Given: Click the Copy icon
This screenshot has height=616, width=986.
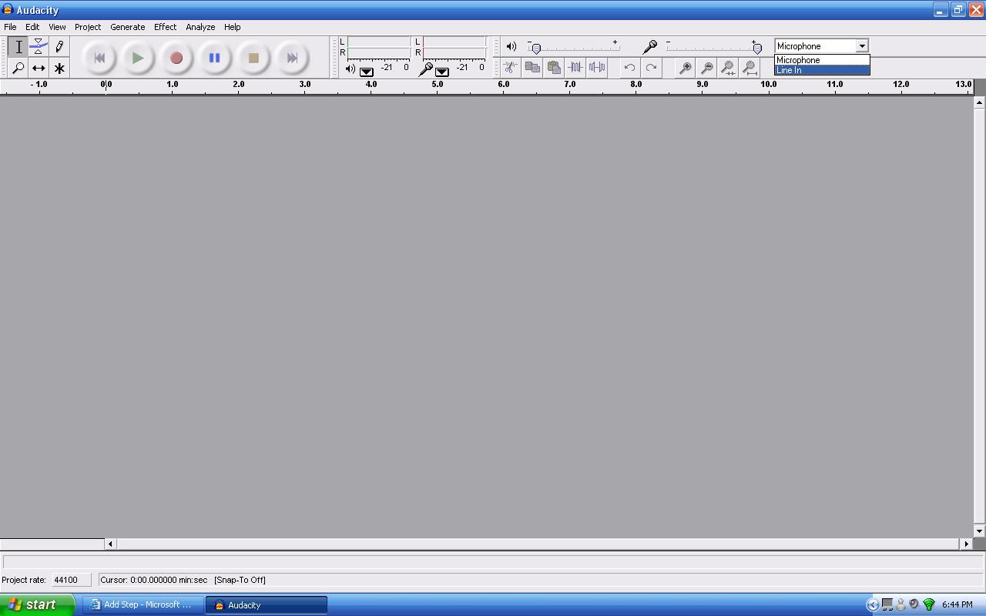Looking at the screenshot, I should 532,68.
